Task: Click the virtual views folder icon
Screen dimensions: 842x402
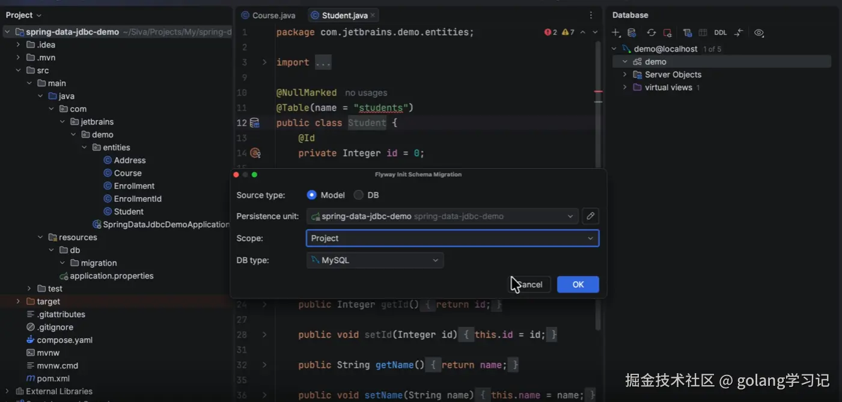Action: click(x=638, y=87)
